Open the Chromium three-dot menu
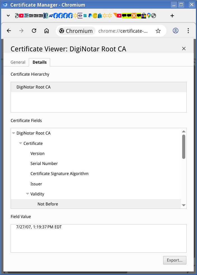The width and height of the screenshot is (197, 275). point(188,31)
